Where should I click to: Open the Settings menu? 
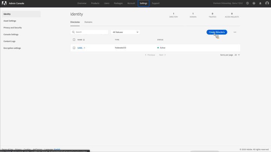[x=143, y=3]
